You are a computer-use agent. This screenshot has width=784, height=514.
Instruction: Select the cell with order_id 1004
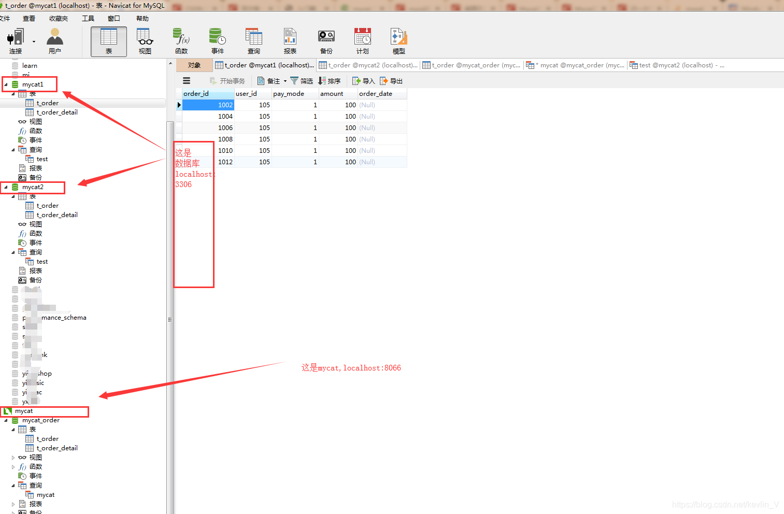(208, 117)
